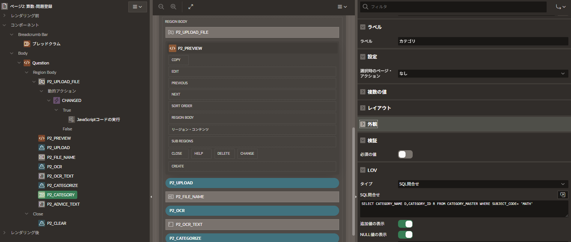Click the ブレッドクラム breadcrumb icon
The width and height of the screenshot is (571, 242).
pos(27,44)
